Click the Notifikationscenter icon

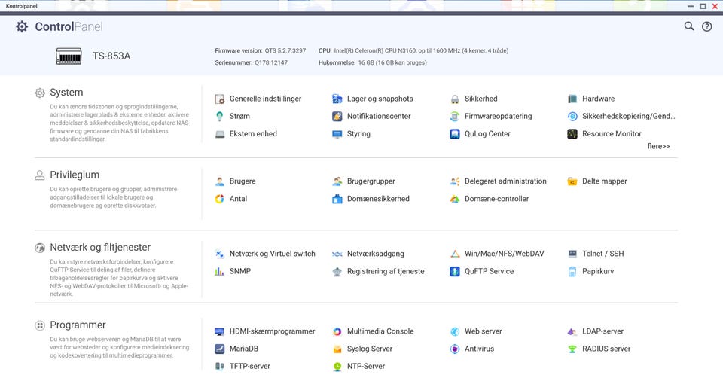click(x=337, y=117)
